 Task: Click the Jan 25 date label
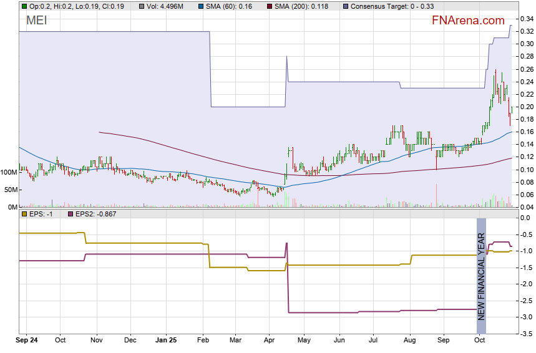(x=166, y=341)
